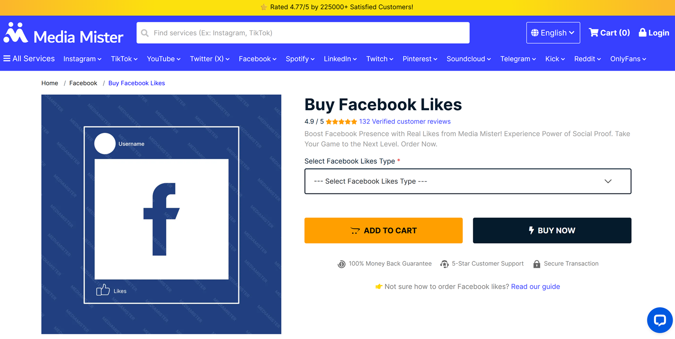This screenshot has width=675, height=339.
Task: Click the Login padlock icon
Action: 642,33
